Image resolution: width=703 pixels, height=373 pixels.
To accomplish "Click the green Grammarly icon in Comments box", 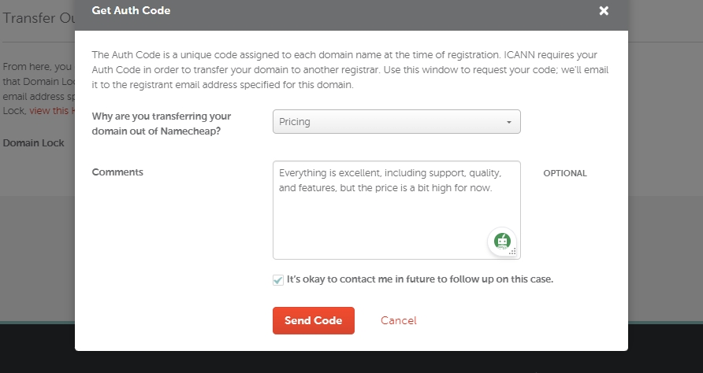I will 501,241.
